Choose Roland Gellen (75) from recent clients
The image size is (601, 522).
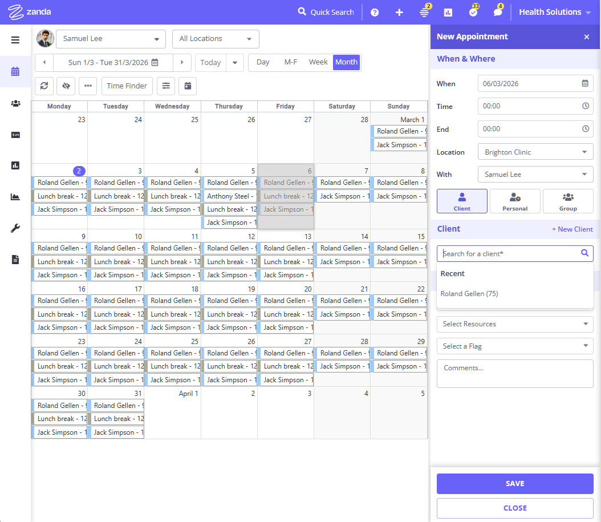(469, 294)
